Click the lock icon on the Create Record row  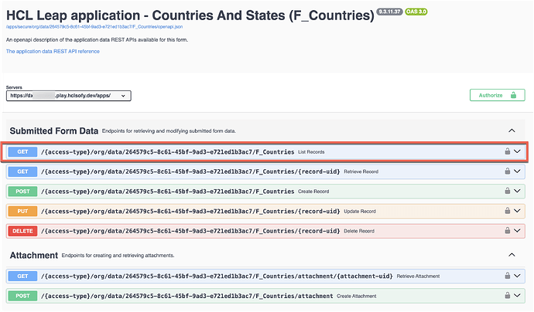tap(507, 191)
